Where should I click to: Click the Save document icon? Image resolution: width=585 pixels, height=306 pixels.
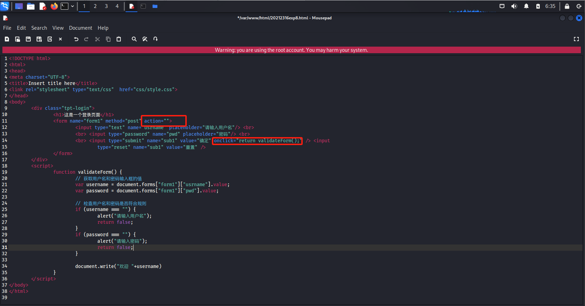tap(28, 39)
